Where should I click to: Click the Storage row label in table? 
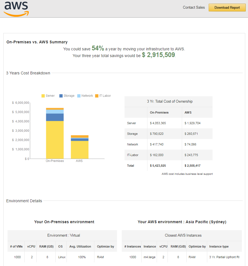pos(132,134)
